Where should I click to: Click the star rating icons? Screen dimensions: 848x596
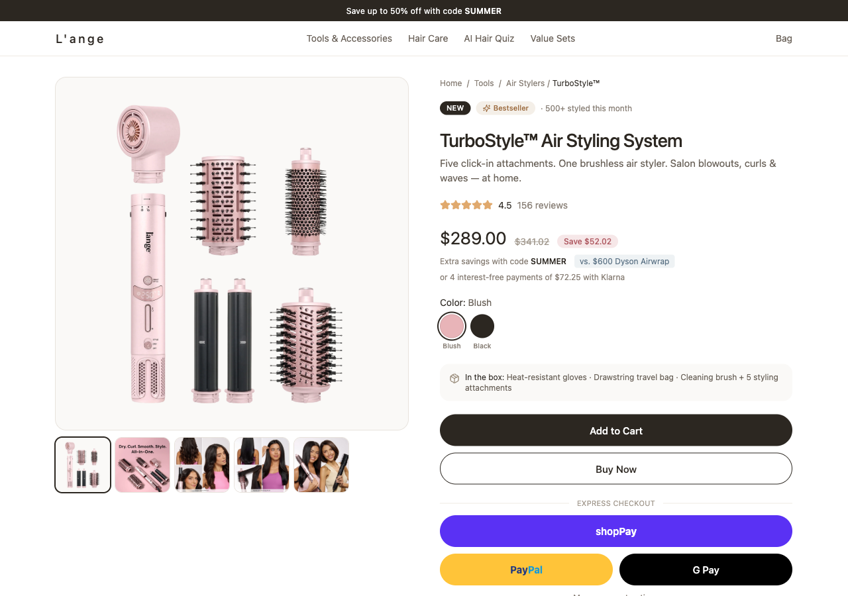(x=466, y=205)
